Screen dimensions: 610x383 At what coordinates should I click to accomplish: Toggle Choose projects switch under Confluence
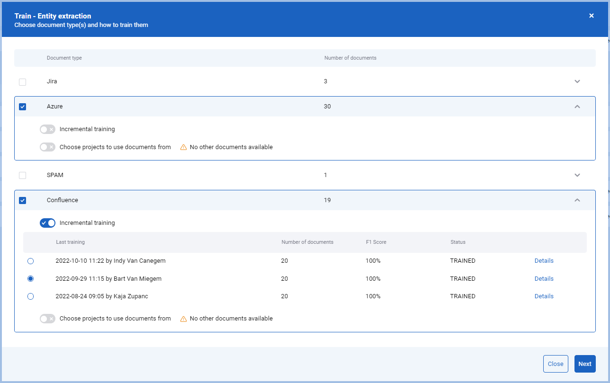point(47,319)
